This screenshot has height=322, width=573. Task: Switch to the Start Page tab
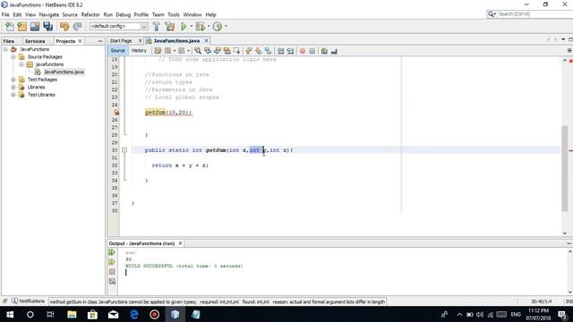coord(121,41)
